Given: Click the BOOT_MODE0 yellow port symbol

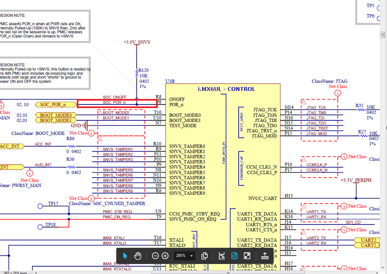Looking at the screenshot, I should 55,115.
